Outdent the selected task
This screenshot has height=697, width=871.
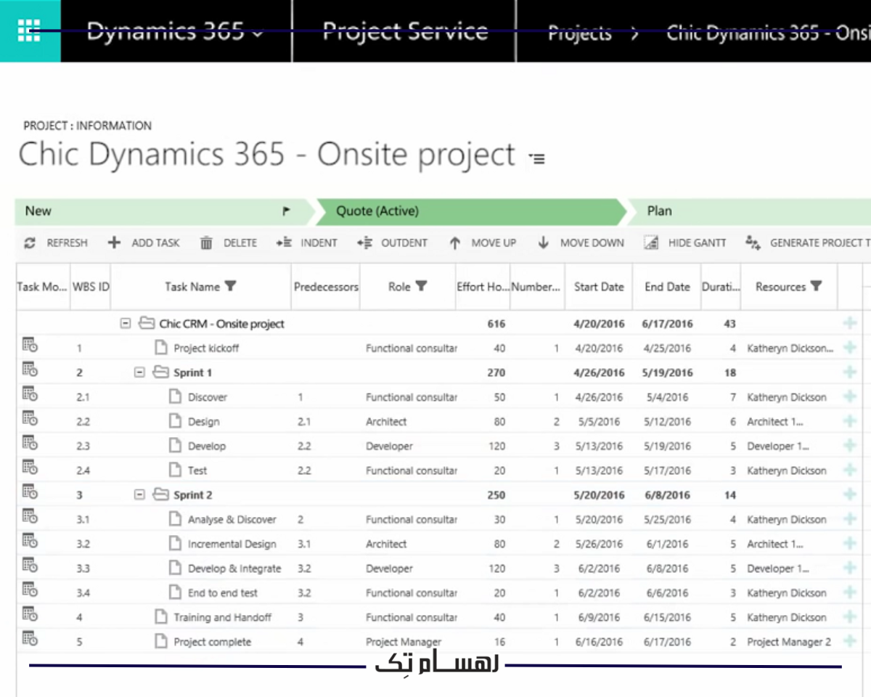[364, 243]
